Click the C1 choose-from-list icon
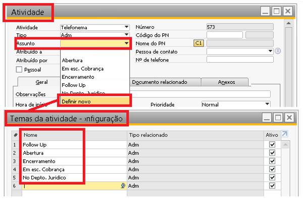Image resolution: width=303 pixels, height=200 pixels. click(x=198, y=43)
